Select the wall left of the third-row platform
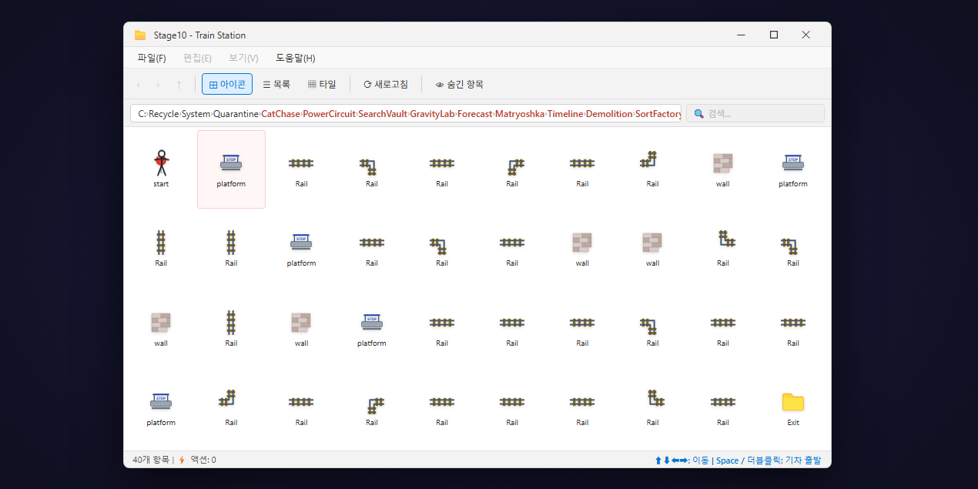Image resolution: width=978 pixels, height=489 pixels. coord(301,323)
